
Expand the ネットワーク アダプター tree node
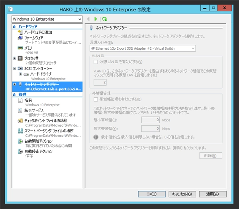(14, 84)
